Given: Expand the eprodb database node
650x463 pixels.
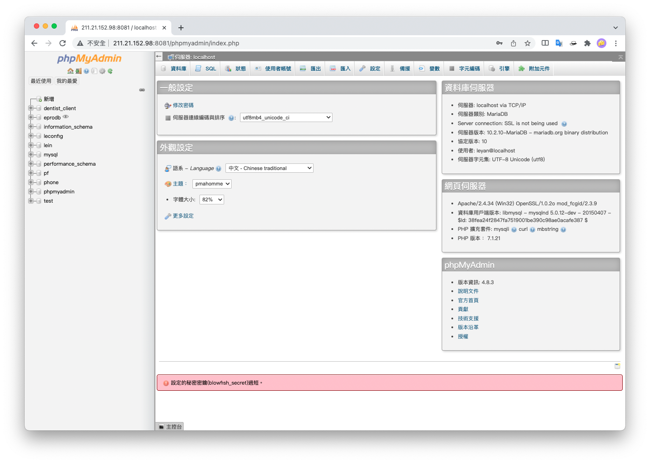Looking at the screenshot, I should [31, 117].
